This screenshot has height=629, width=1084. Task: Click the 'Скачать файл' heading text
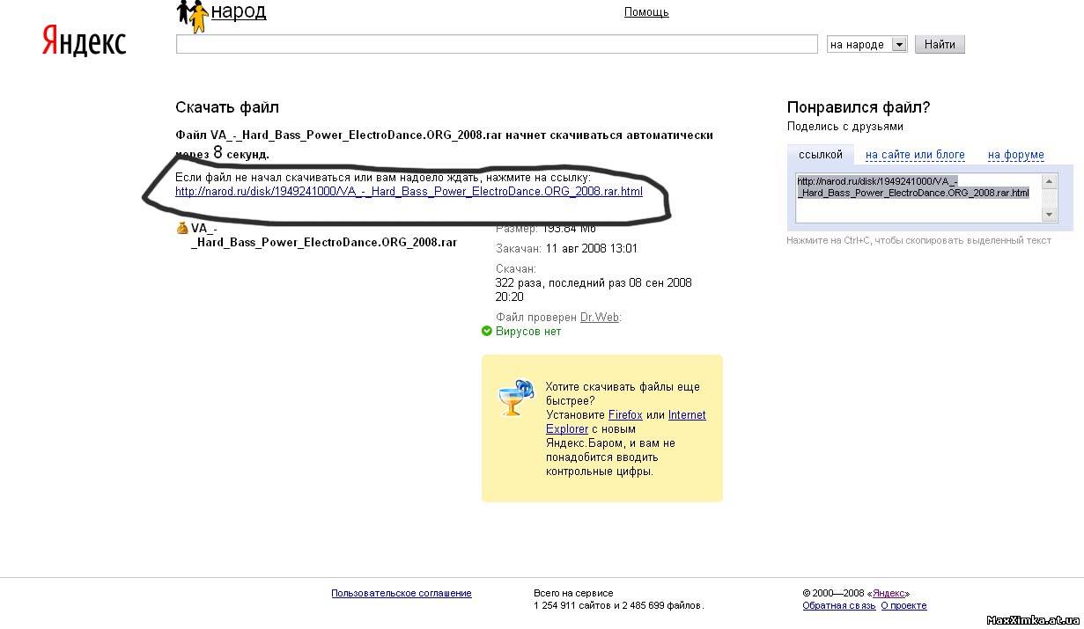pos(227,107)
